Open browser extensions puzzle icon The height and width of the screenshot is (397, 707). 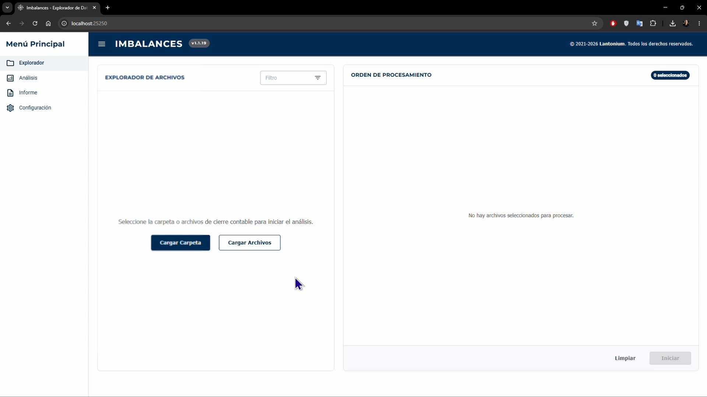click(x=653, y=24)
